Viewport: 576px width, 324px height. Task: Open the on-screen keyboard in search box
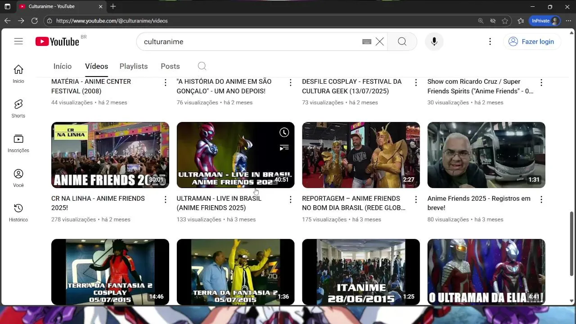pyautogui.click(x=367, y=42)
